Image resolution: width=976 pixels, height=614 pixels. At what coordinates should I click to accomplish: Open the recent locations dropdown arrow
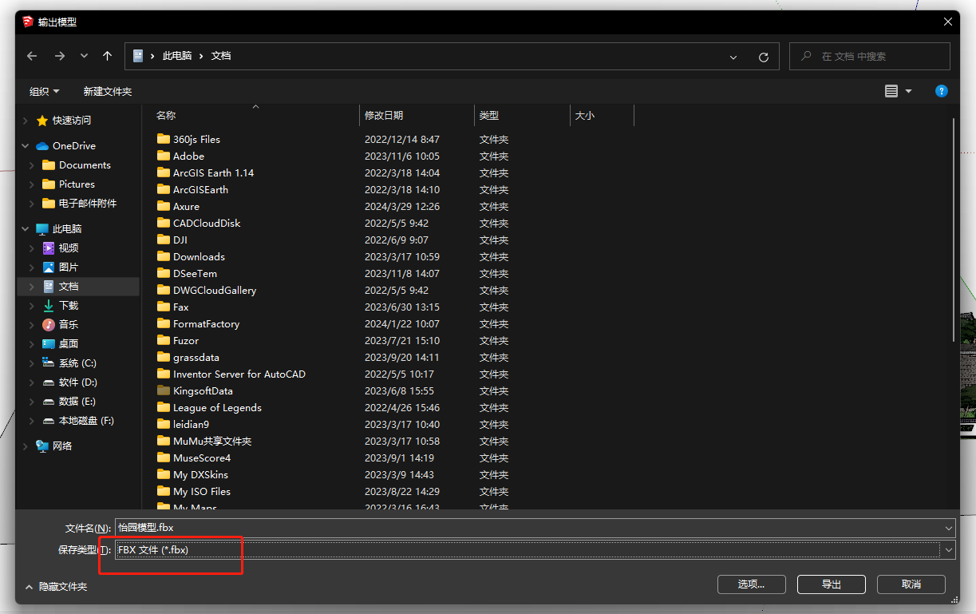point(84,56)
